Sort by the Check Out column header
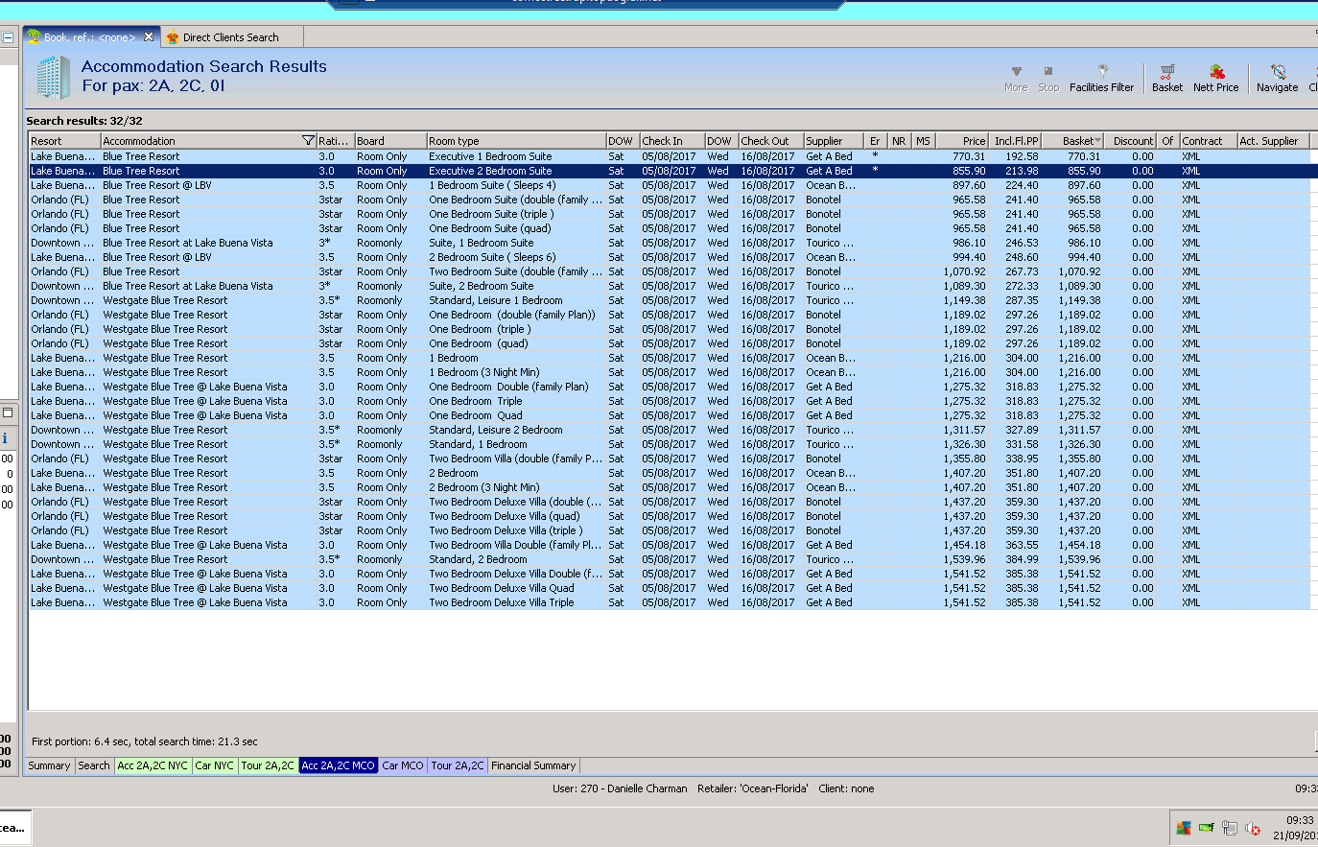Screen dimensions: 1318x847 [771, 141]
